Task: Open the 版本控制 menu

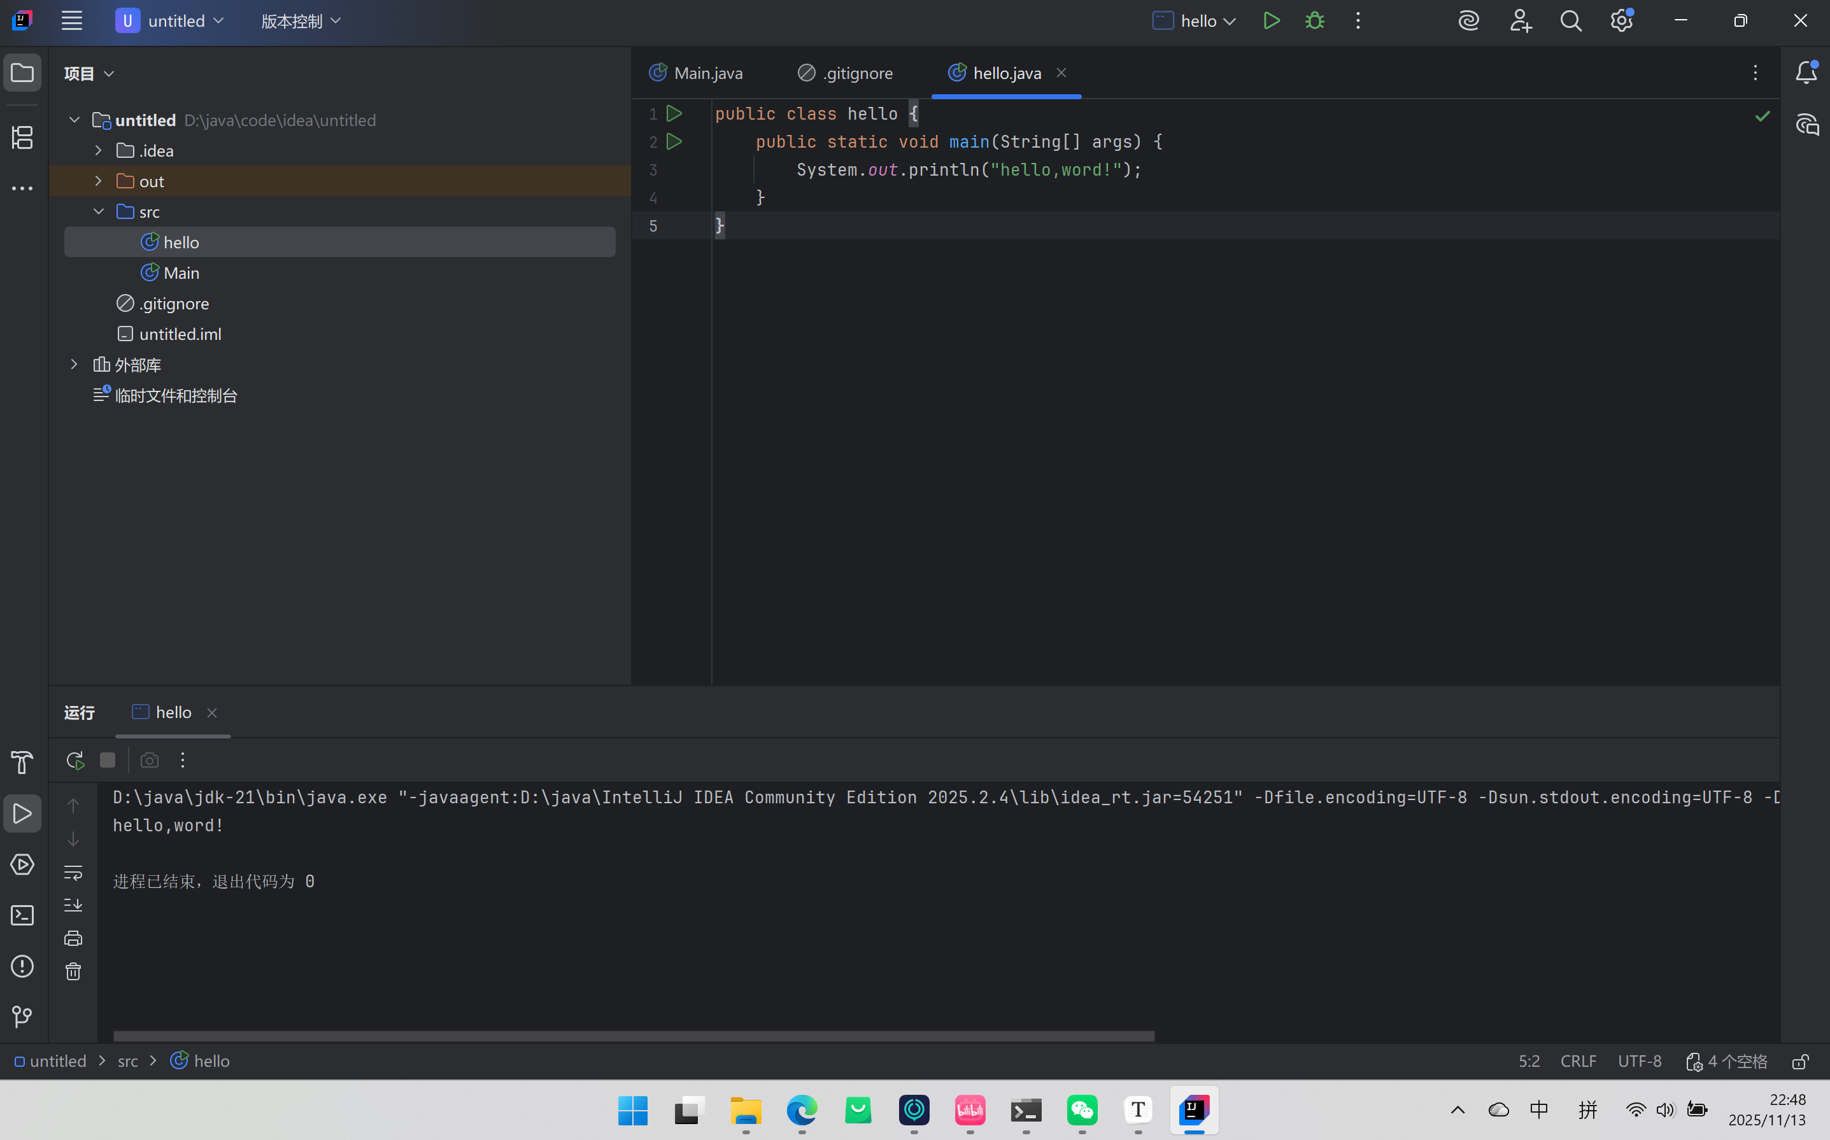Action: (300, 21)
